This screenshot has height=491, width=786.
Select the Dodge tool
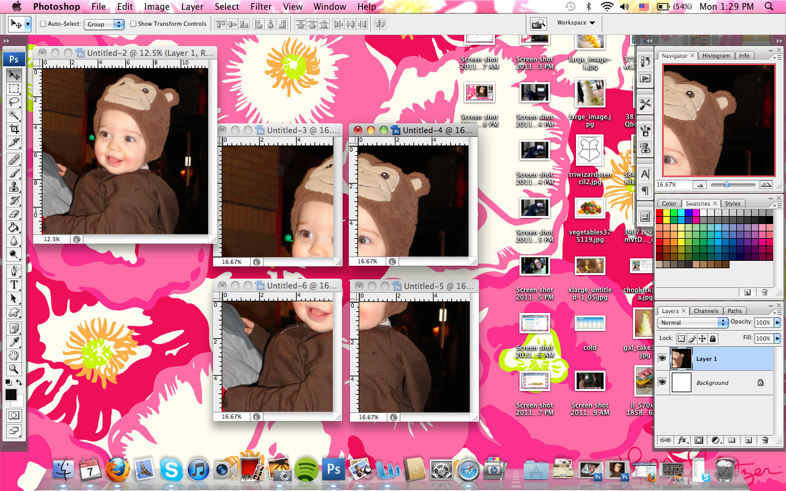tap(14, 254)
